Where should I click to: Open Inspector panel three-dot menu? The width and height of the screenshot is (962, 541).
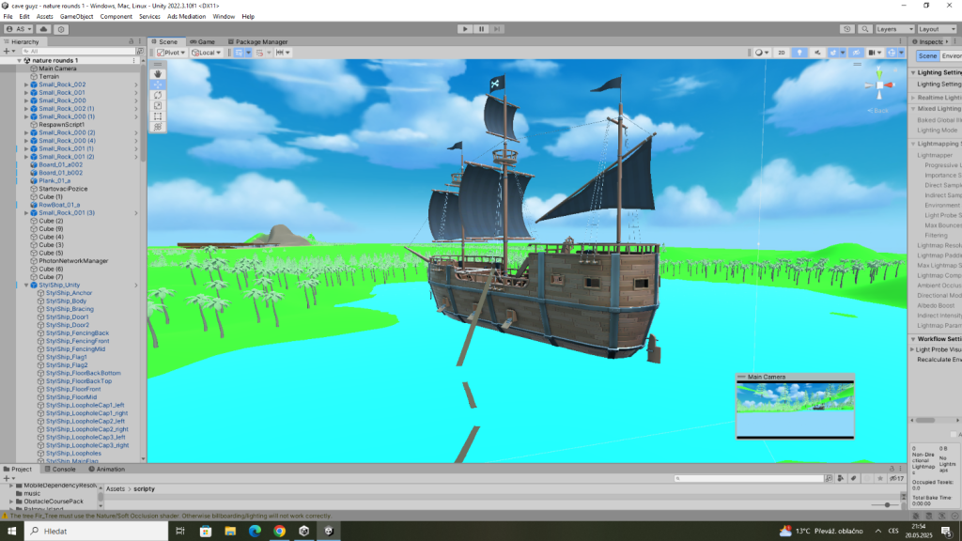pyautogui.click(x=954, y=41)
